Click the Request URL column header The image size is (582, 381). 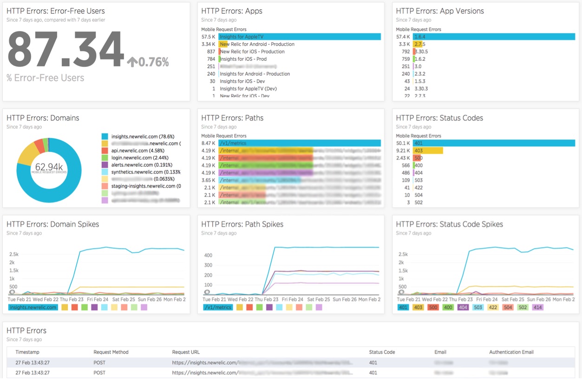(186, 352)
